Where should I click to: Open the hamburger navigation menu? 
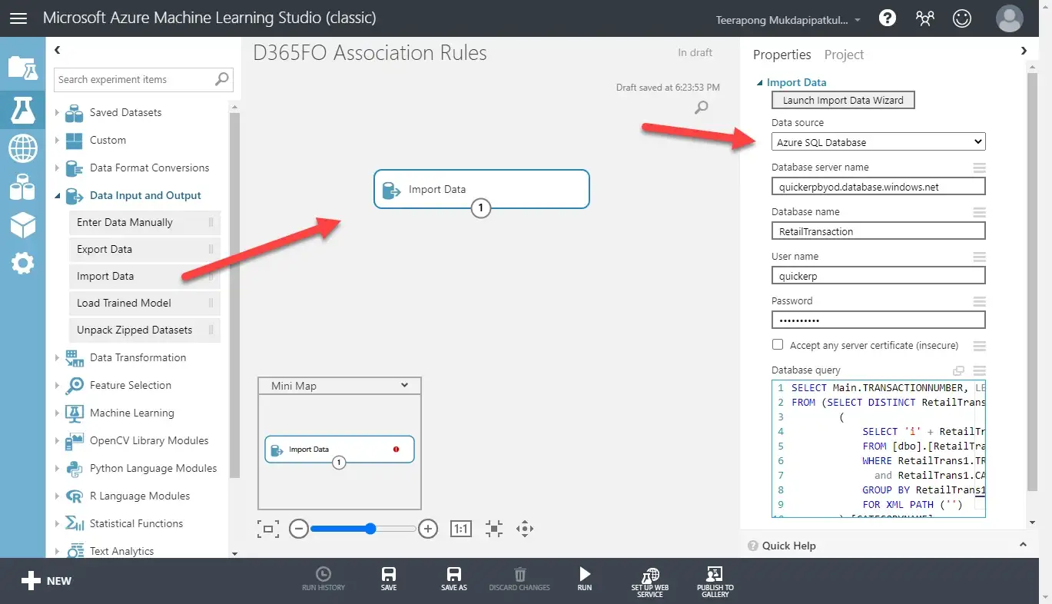click(x=18, y=18)
